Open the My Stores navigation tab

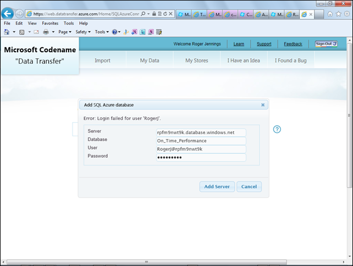tap(196, 60)
